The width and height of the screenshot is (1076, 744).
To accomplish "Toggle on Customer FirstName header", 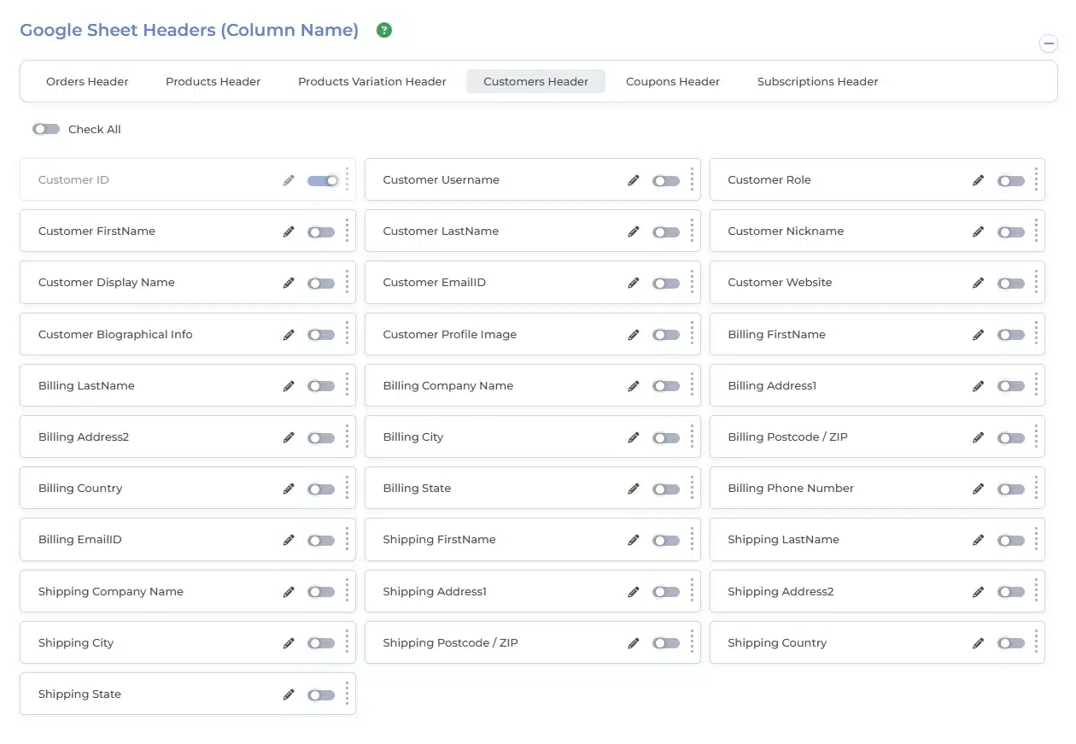I will [x=321, y=232].
